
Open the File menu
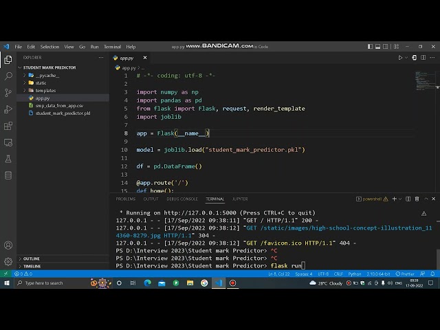pyautogui.click(x=19, y=47)
